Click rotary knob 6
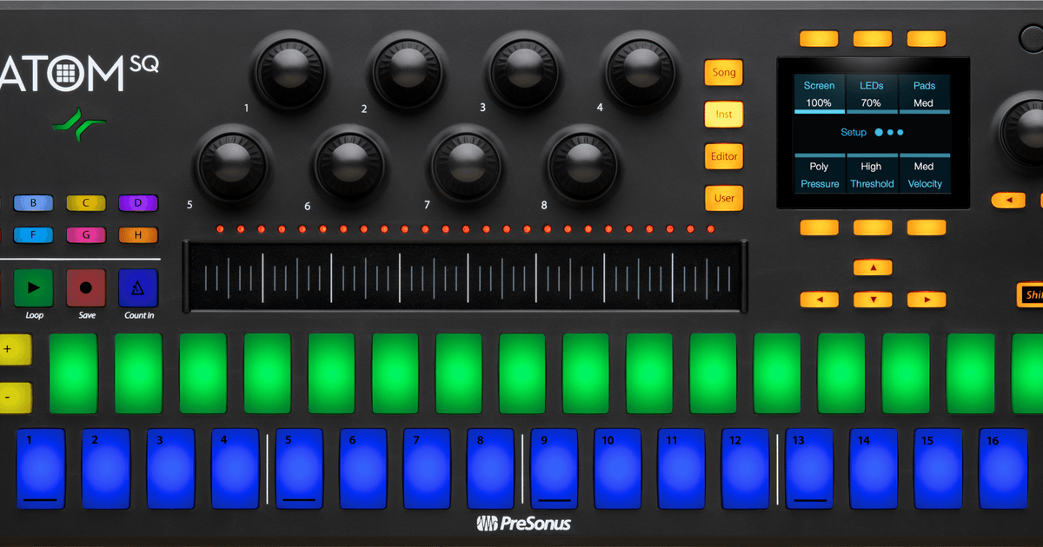 point(350,165)
